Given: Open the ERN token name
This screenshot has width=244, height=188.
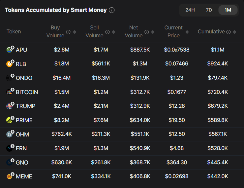Looking at the screenshot, I should click(21, 148).
